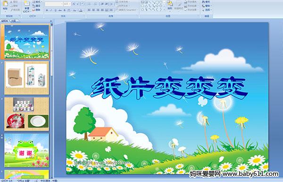Select the Oval shape in gallery

tap(161, 2)
